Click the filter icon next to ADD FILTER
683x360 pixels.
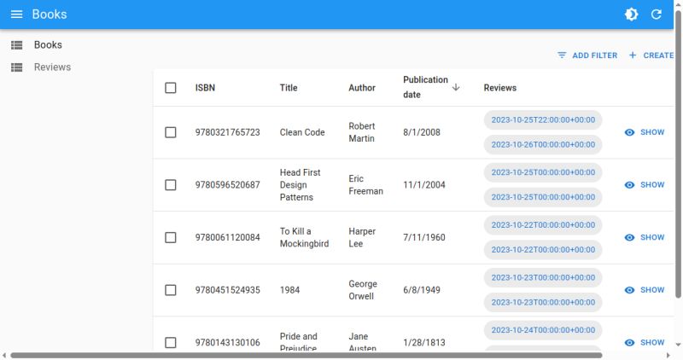562,55
